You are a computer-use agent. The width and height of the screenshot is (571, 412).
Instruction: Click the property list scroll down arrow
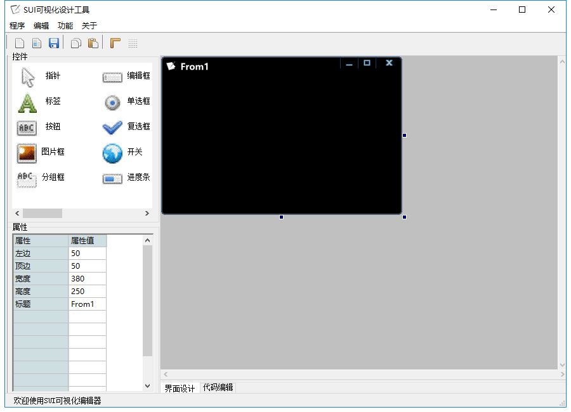point(147,386)
